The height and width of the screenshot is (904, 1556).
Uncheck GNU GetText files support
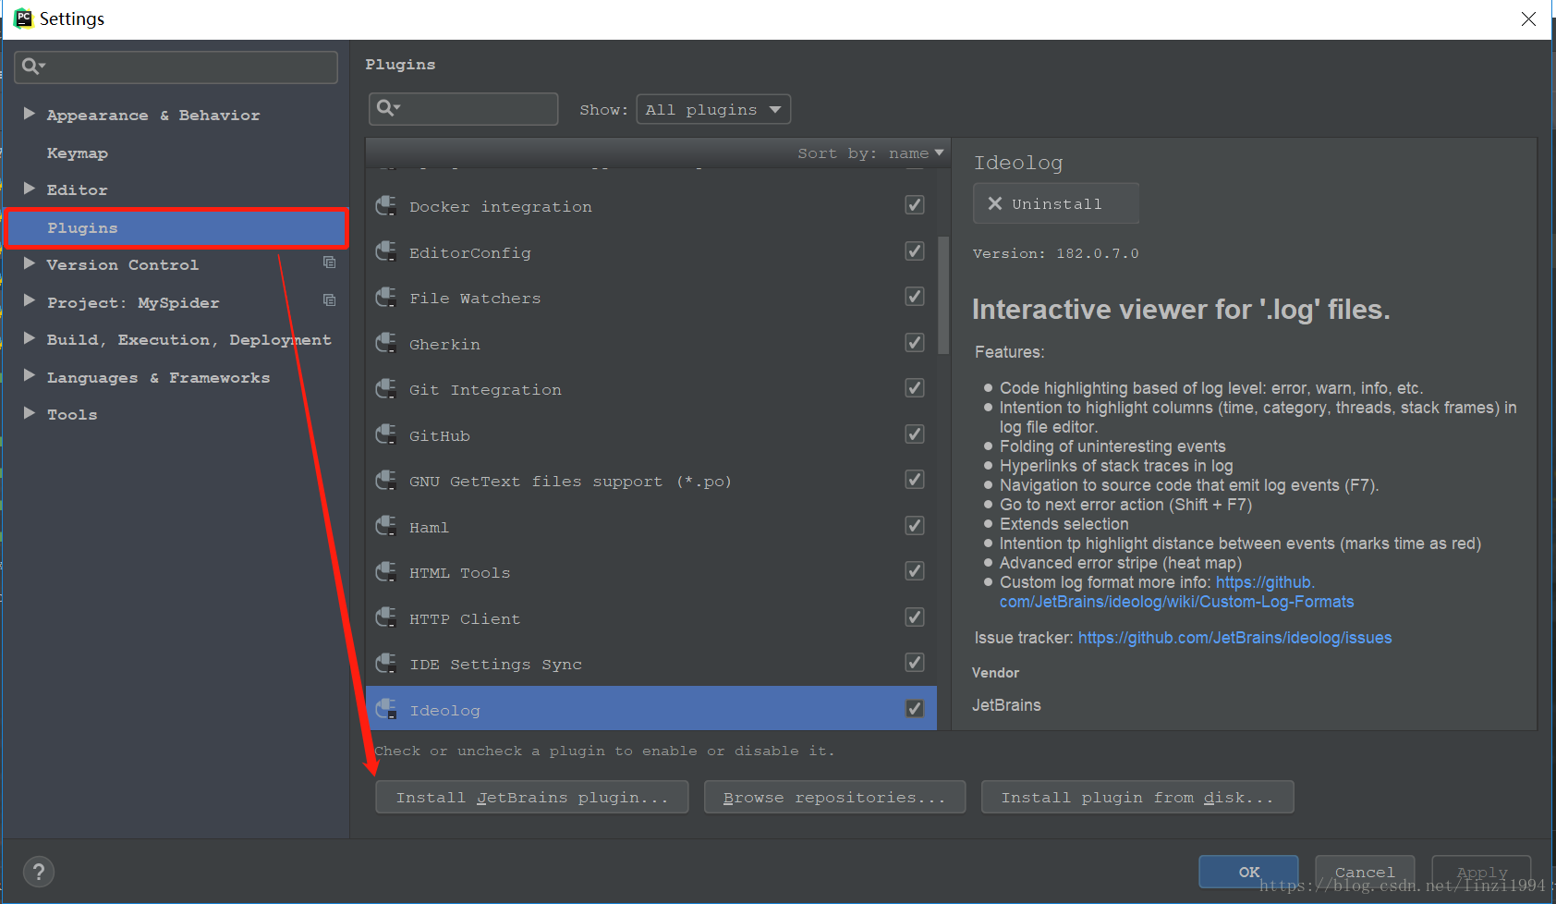pos(915,480)
